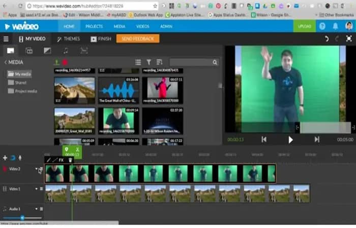Open the Text/Titles panel icon
The image size is (356, 228).
[x=29, y=51]
